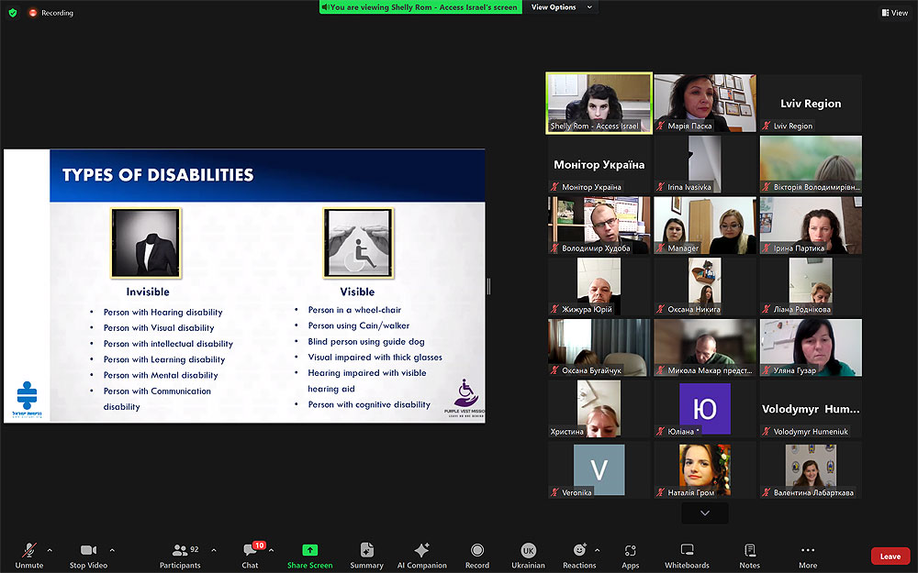The width and height of the screenshot is (918, 573).
Task: Click the green 'You are viewing' screen banner
Action: (x=420, y=7)
